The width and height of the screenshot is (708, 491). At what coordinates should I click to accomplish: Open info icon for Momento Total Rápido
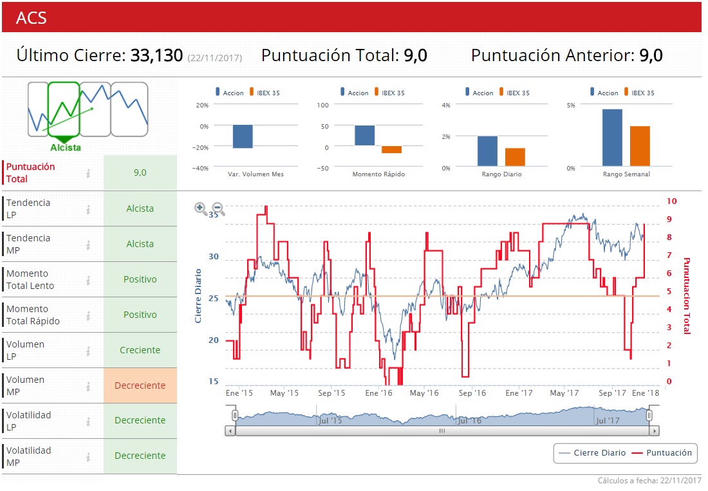pos(89,315)
